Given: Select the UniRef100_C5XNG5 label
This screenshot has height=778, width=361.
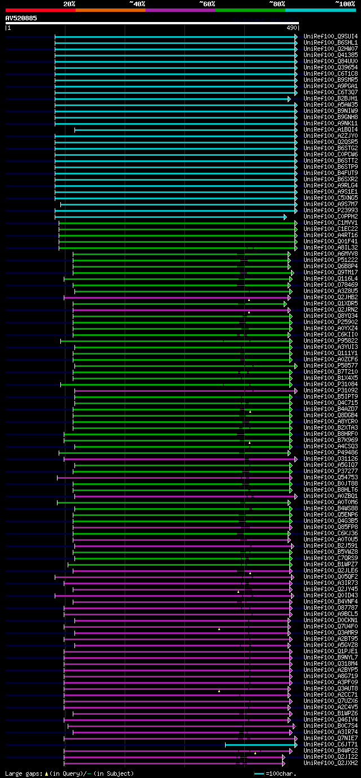Looking at the screenshot, I should [x=331, y=198].
